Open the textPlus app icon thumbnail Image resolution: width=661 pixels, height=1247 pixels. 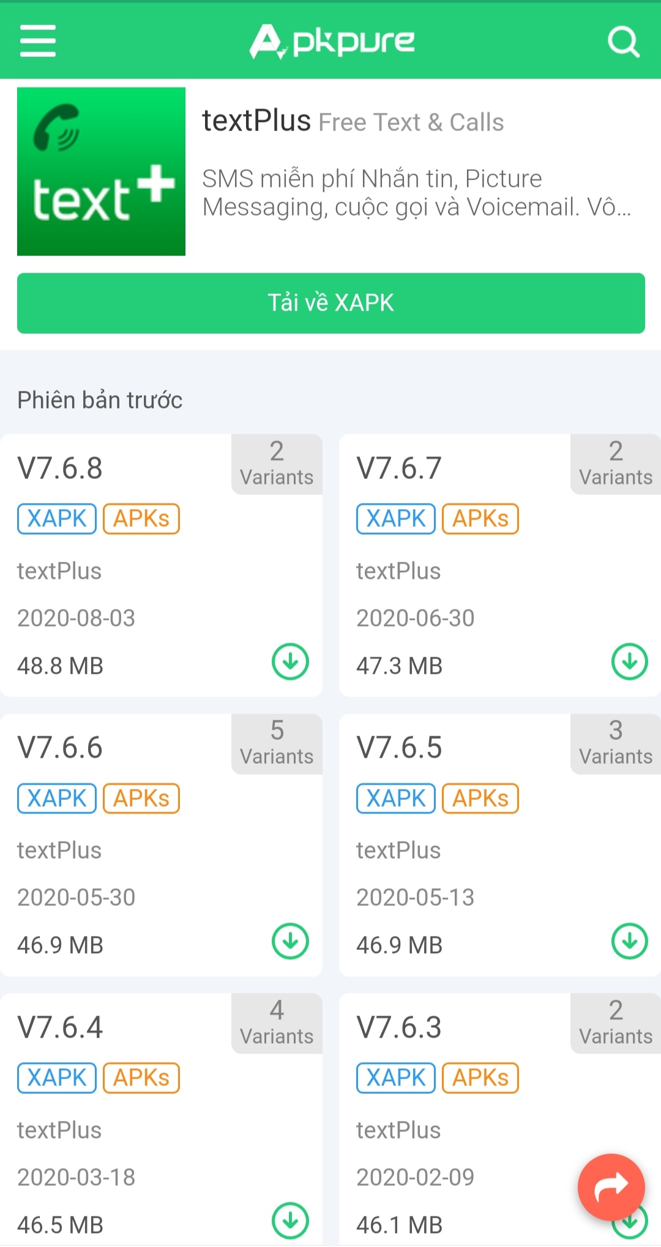pos(101,171)
